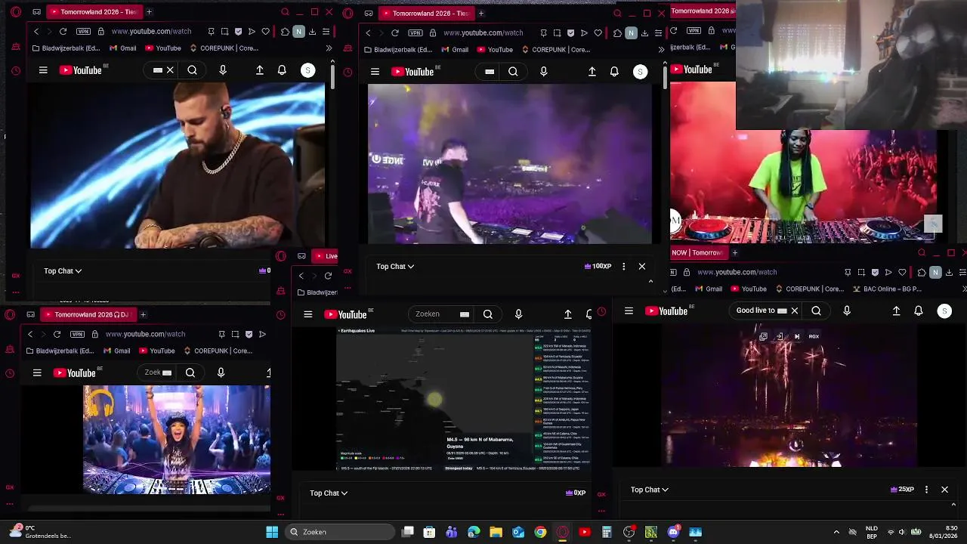Image resolution: width=967 pixels, height=544 pixels.
Task: Open chat more-options beside 100XP
Action: 623,266
